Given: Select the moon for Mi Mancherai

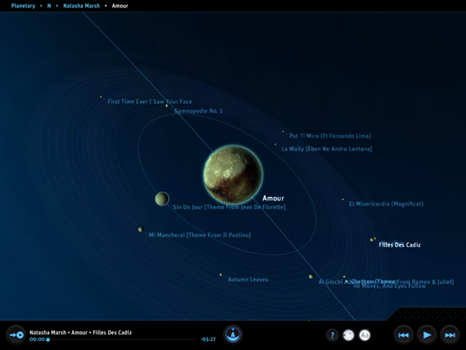Looking at the screenshot, I should [141, 229].
